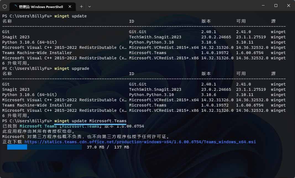Click version 23.0.2.24665 in first table

point(216,37)
